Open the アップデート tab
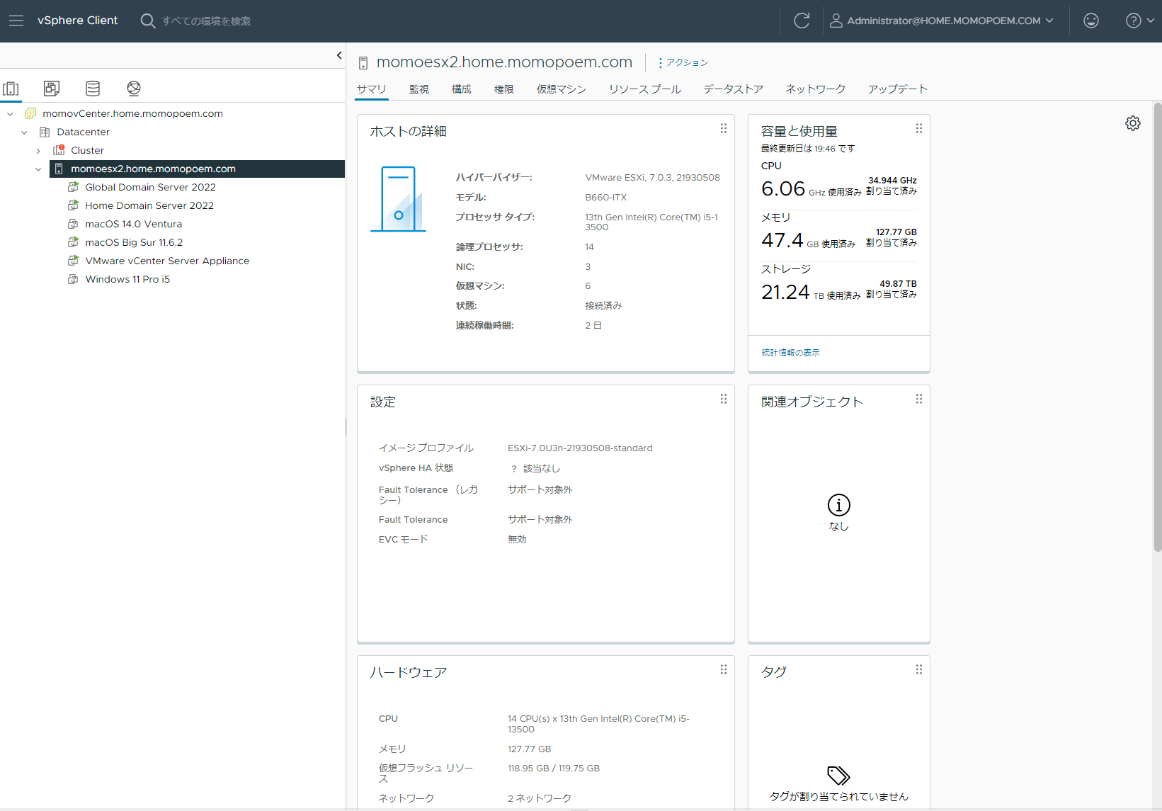This screenshot has width=1162, height=811. point(898,89)
